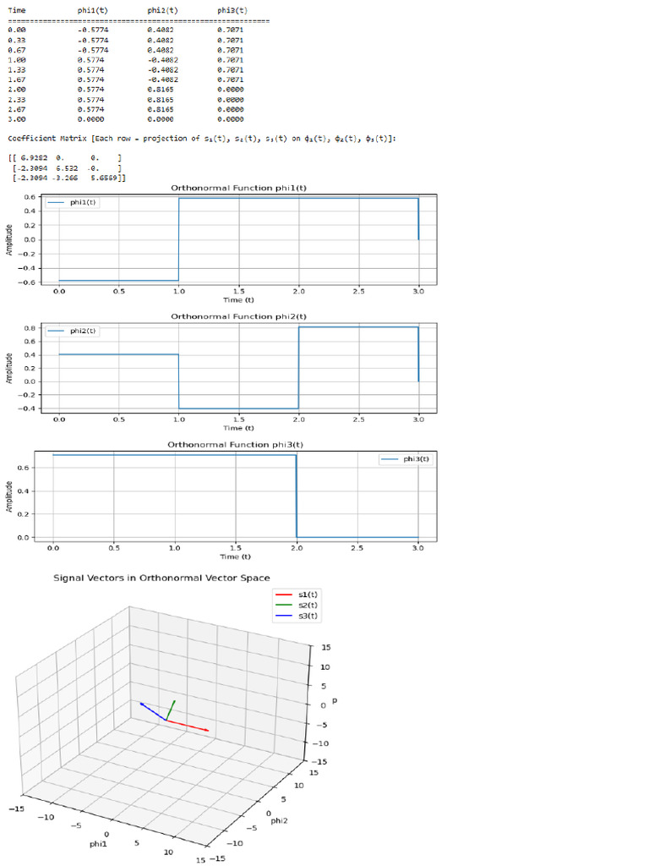The width and height of the screenshot is (649, 866).
Task: Click the "Coefficient Matrix" description line
Action: [202, 138]
